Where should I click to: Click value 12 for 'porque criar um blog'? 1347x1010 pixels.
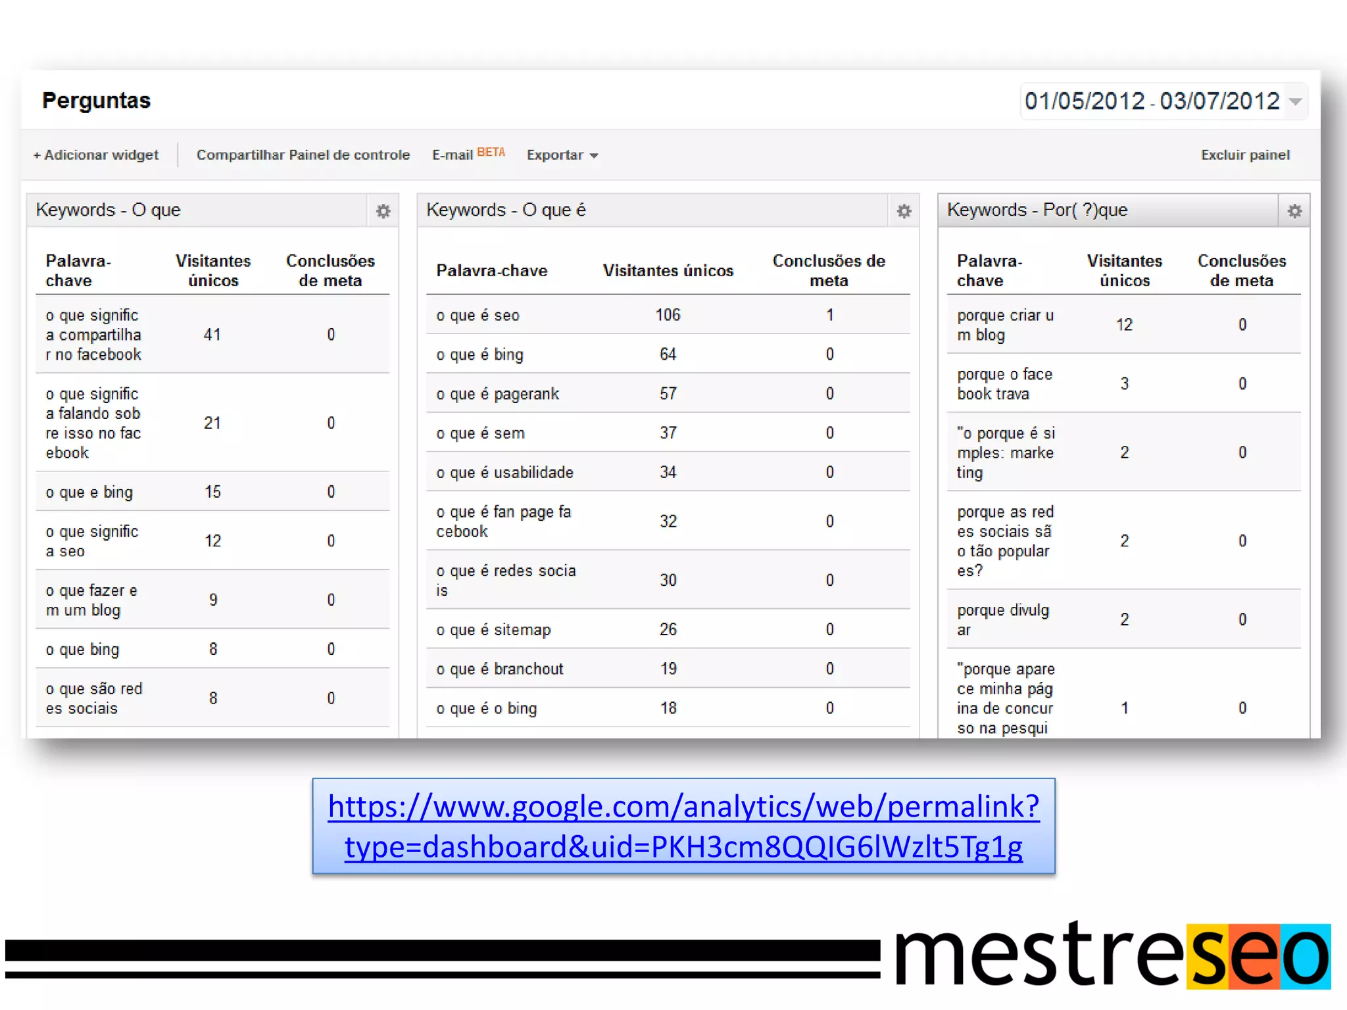(x=1124, y=325)
